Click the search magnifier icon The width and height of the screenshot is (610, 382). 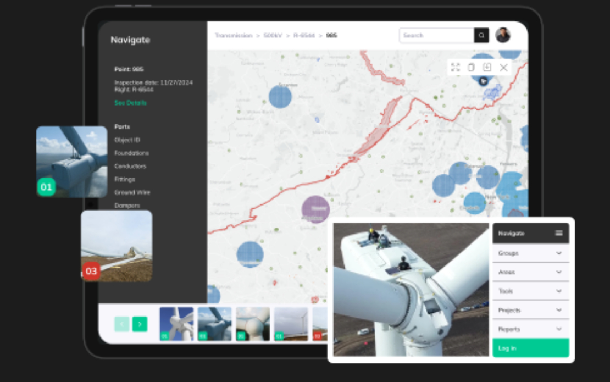[481, 36]
